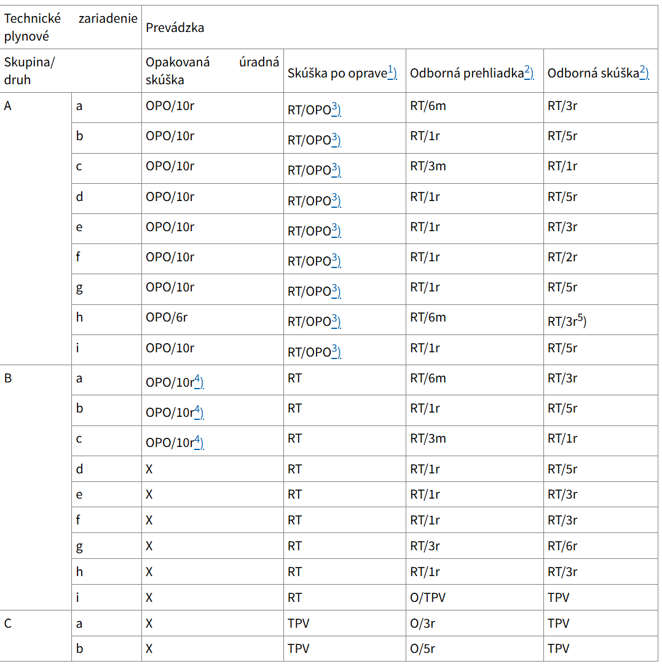Select the O/3r cell in group C
662x664 pixels.
[423, 623]
